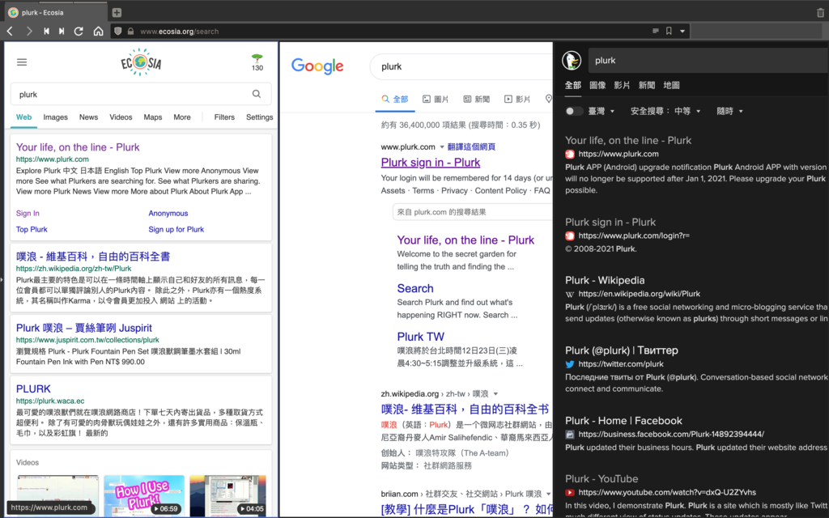Toggle the 臺灣 region switch in DuckDuckGo
The image size is (829, 518).
(x=574, y=111)
